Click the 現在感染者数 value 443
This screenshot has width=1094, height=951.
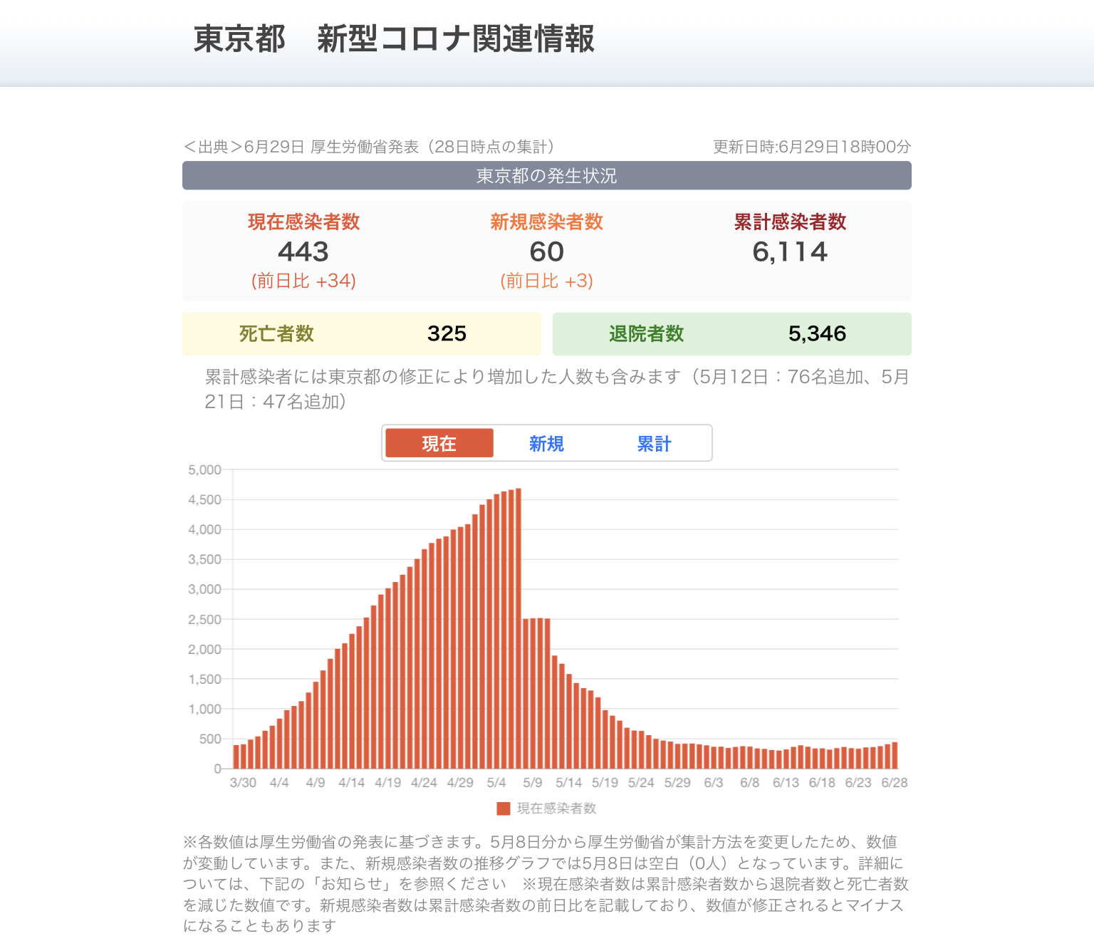click(x=303, y=251)
